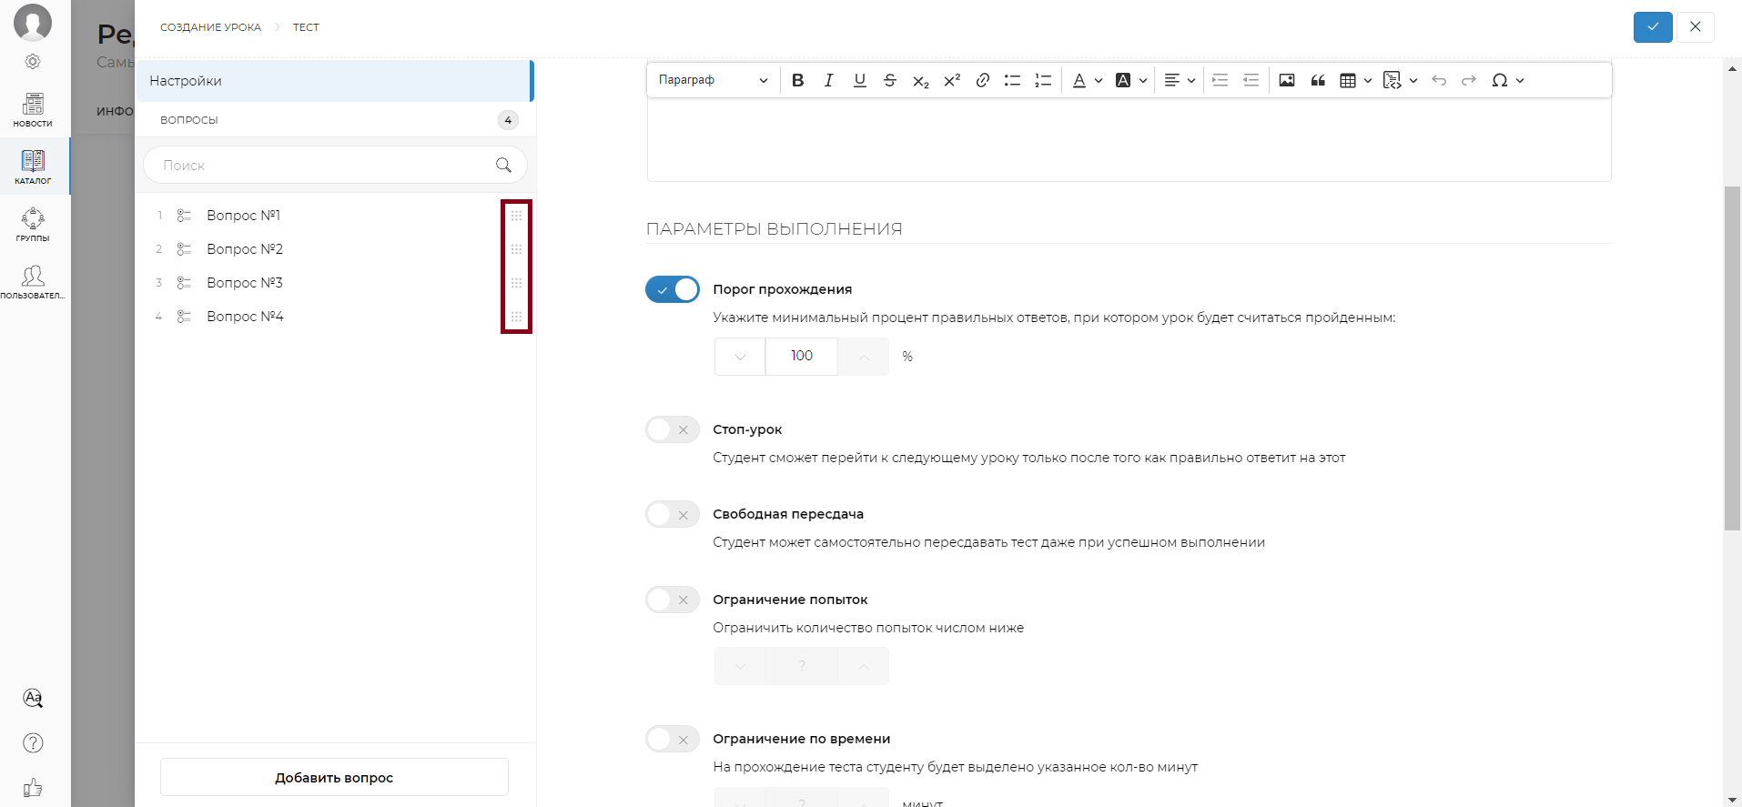Decrease indent in editor

(x=1251, y=80)
